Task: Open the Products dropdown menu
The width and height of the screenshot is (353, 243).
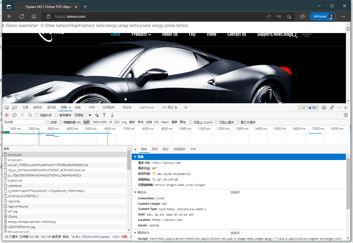Action: [x=141, y=34]
